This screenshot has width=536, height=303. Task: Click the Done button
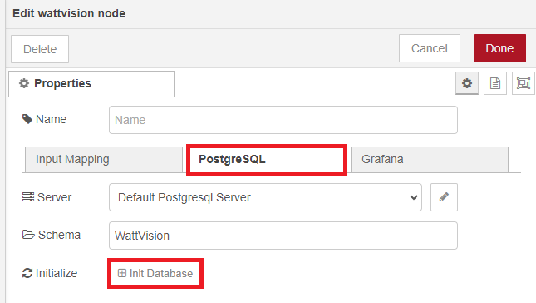pos(499,48)
